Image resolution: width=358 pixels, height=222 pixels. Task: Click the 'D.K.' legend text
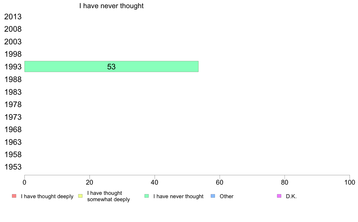click(291, 196)
